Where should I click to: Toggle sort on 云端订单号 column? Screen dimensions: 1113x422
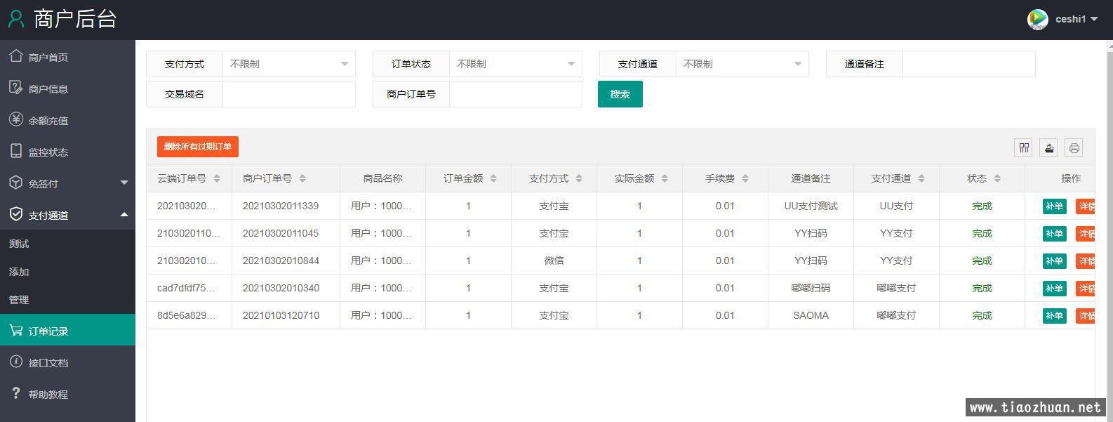tap(217, 178)
